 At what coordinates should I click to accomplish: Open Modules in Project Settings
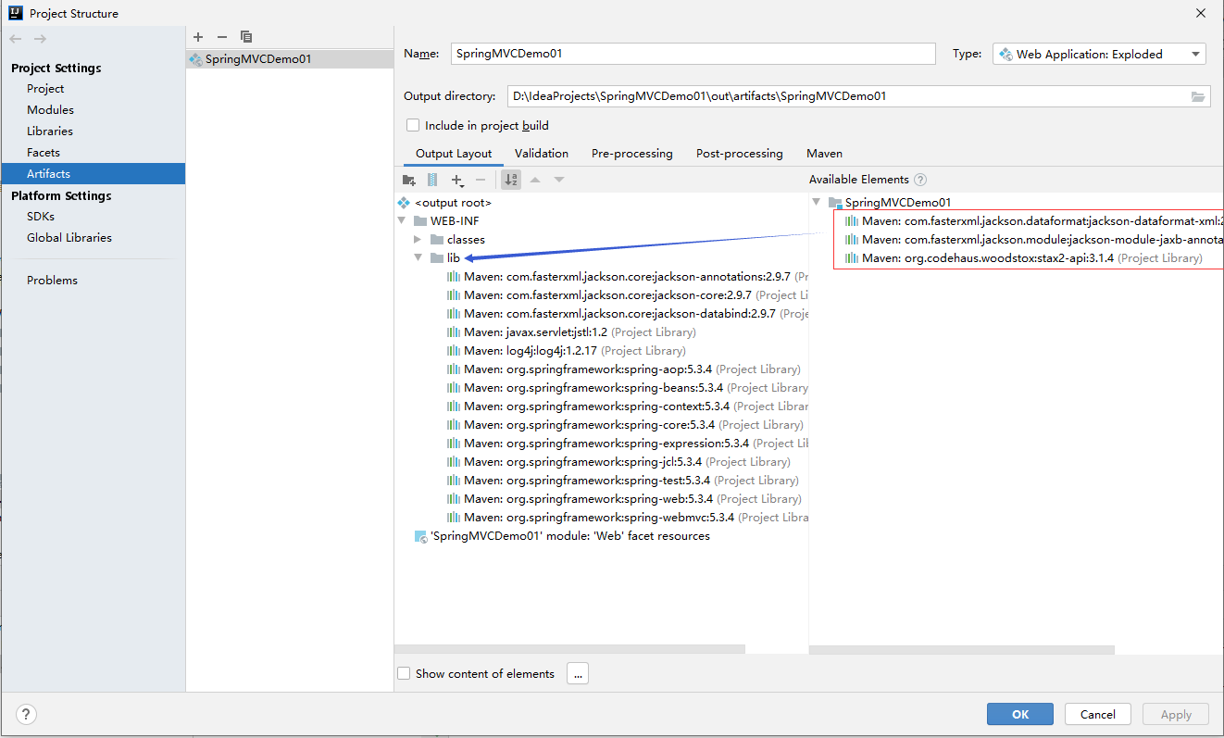[50, 110]
